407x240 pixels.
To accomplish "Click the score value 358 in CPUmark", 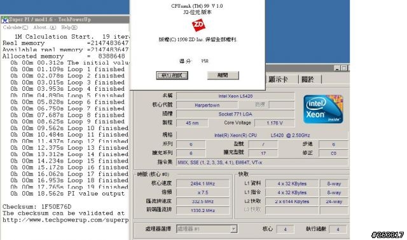I will click(x=205, y=61).
